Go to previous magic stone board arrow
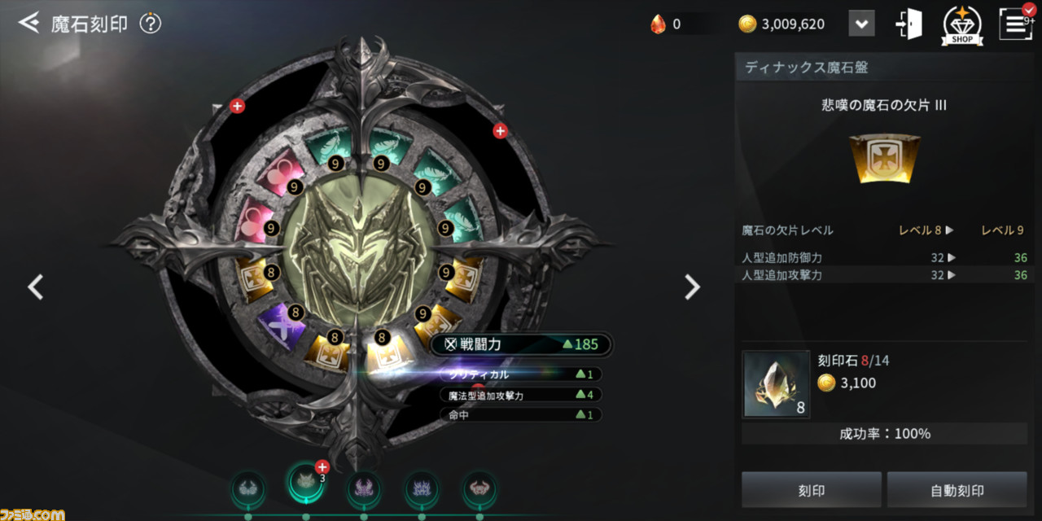Viewport: 1042px width, 521px height. click(x=35, y=287)
